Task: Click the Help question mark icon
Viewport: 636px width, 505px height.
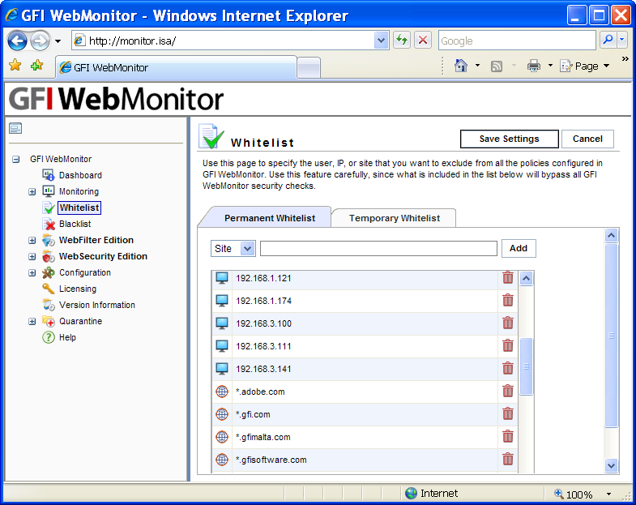Action: [x=49, y=337]
